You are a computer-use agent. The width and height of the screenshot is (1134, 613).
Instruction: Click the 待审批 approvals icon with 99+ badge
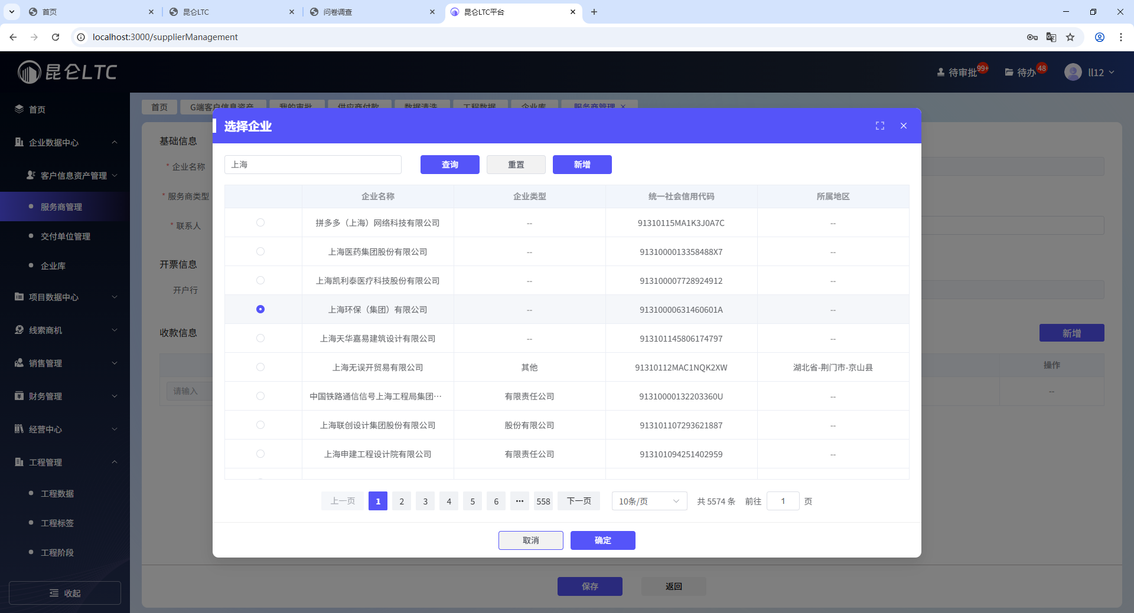(940, 72)
